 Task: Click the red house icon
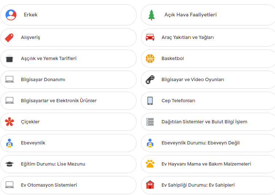pyautogui.click(x=150, y=185)
